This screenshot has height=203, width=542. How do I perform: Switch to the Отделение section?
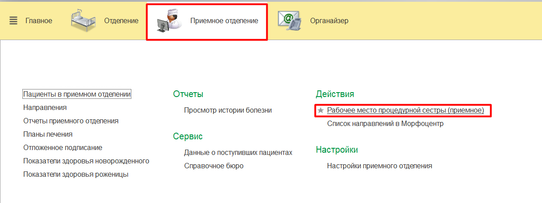[x=121, y=21]
